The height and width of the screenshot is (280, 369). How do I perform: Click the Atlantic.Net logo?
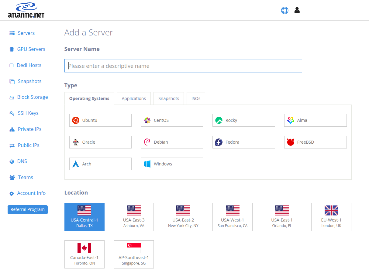pos(26,11)
